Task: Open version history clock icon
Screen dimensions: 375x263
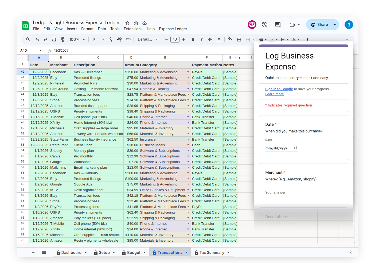Action: click(x=265, y=25)
